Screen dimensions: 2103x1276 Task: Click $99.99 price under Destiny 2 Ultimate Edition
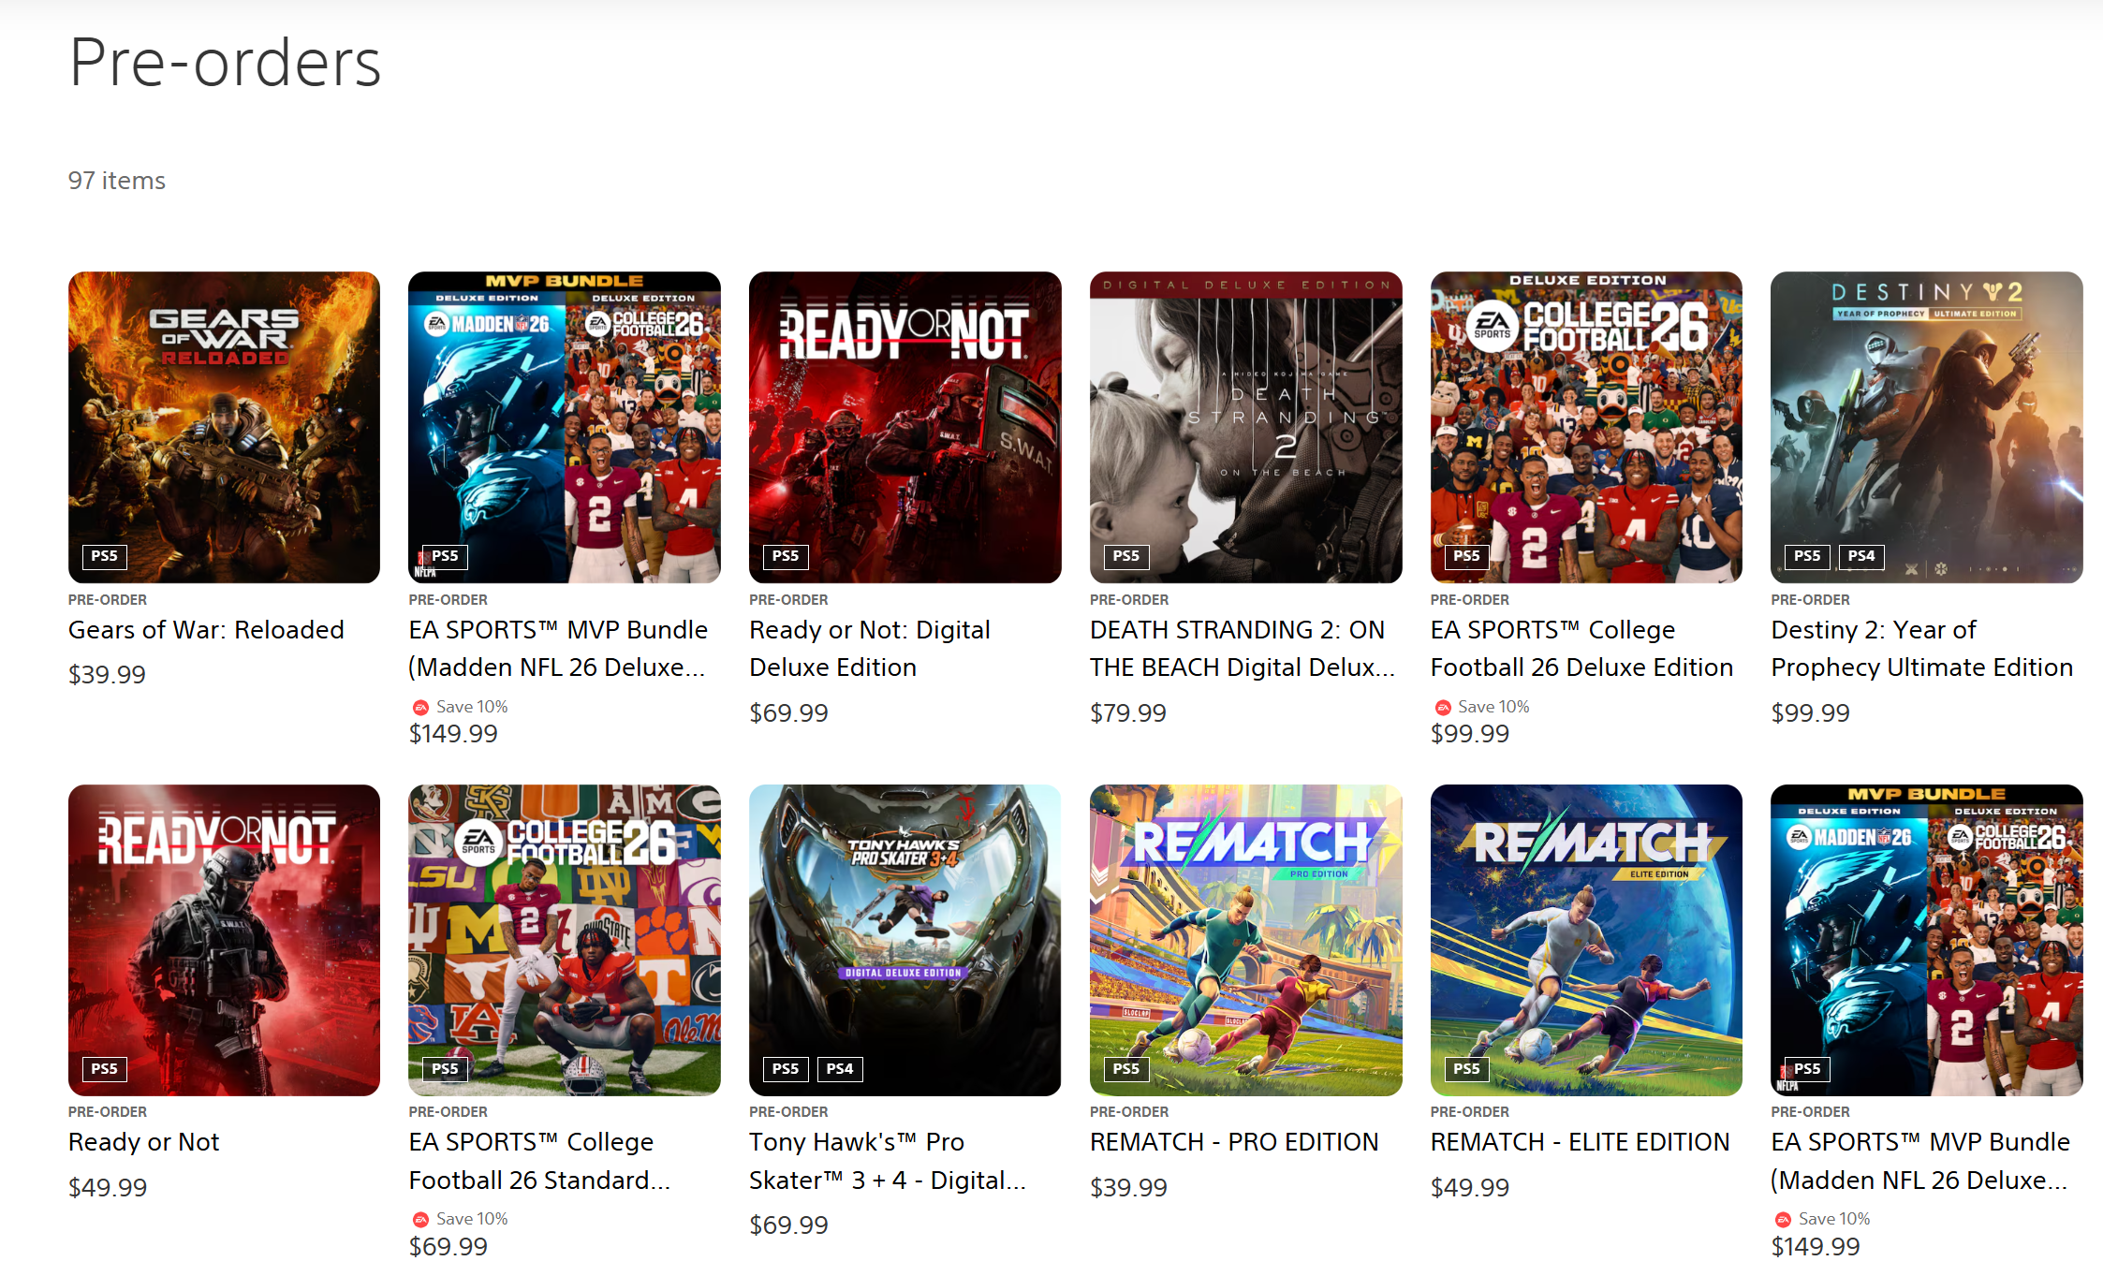[1811, 713]
